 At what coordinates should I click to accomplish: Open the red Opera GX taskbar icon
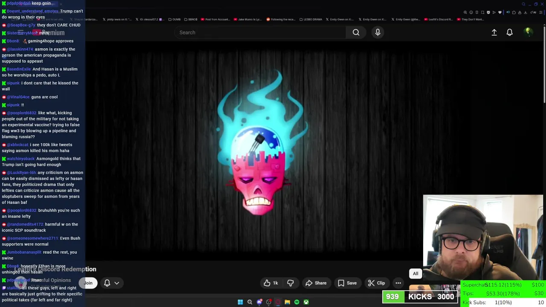click(278, 302)
